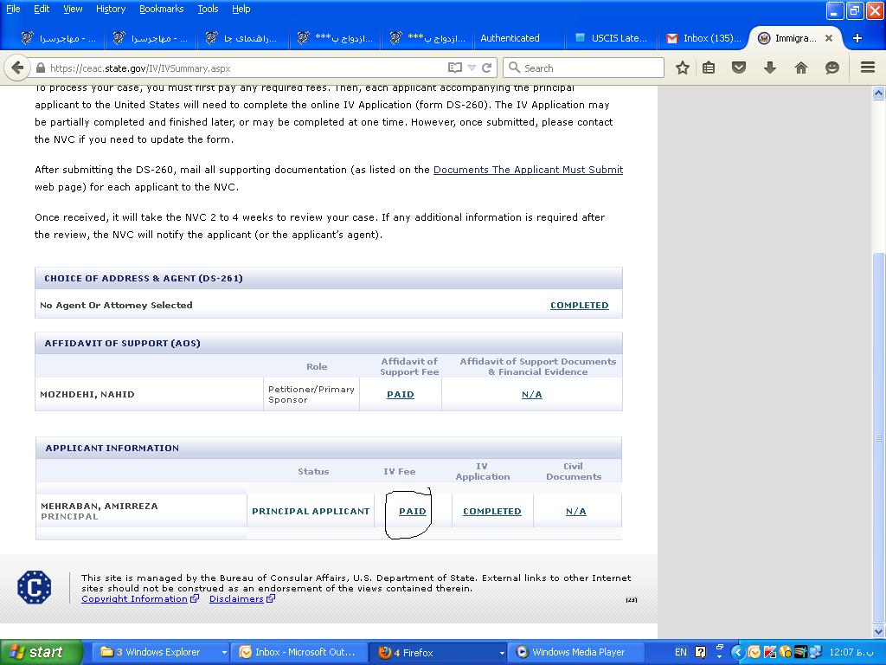Click the COMPLETED IV Application link
Screen dimensions: 886x665
point(491,511)
